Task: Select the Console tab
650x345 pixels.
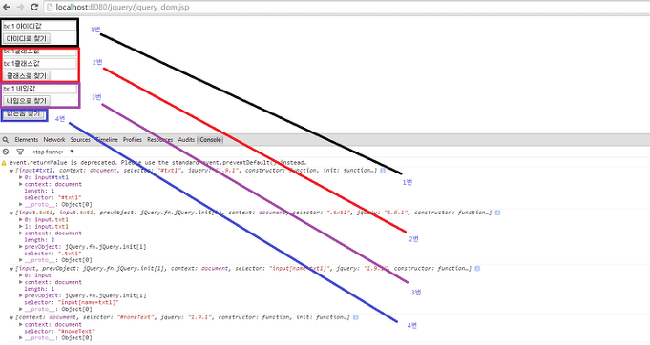Action: click(x=210, y=140)
